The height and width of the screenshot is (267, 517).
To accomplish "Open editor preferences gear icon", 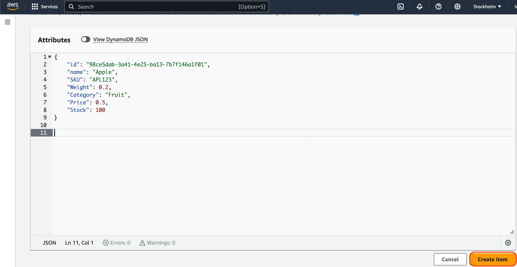I will 508,243.
